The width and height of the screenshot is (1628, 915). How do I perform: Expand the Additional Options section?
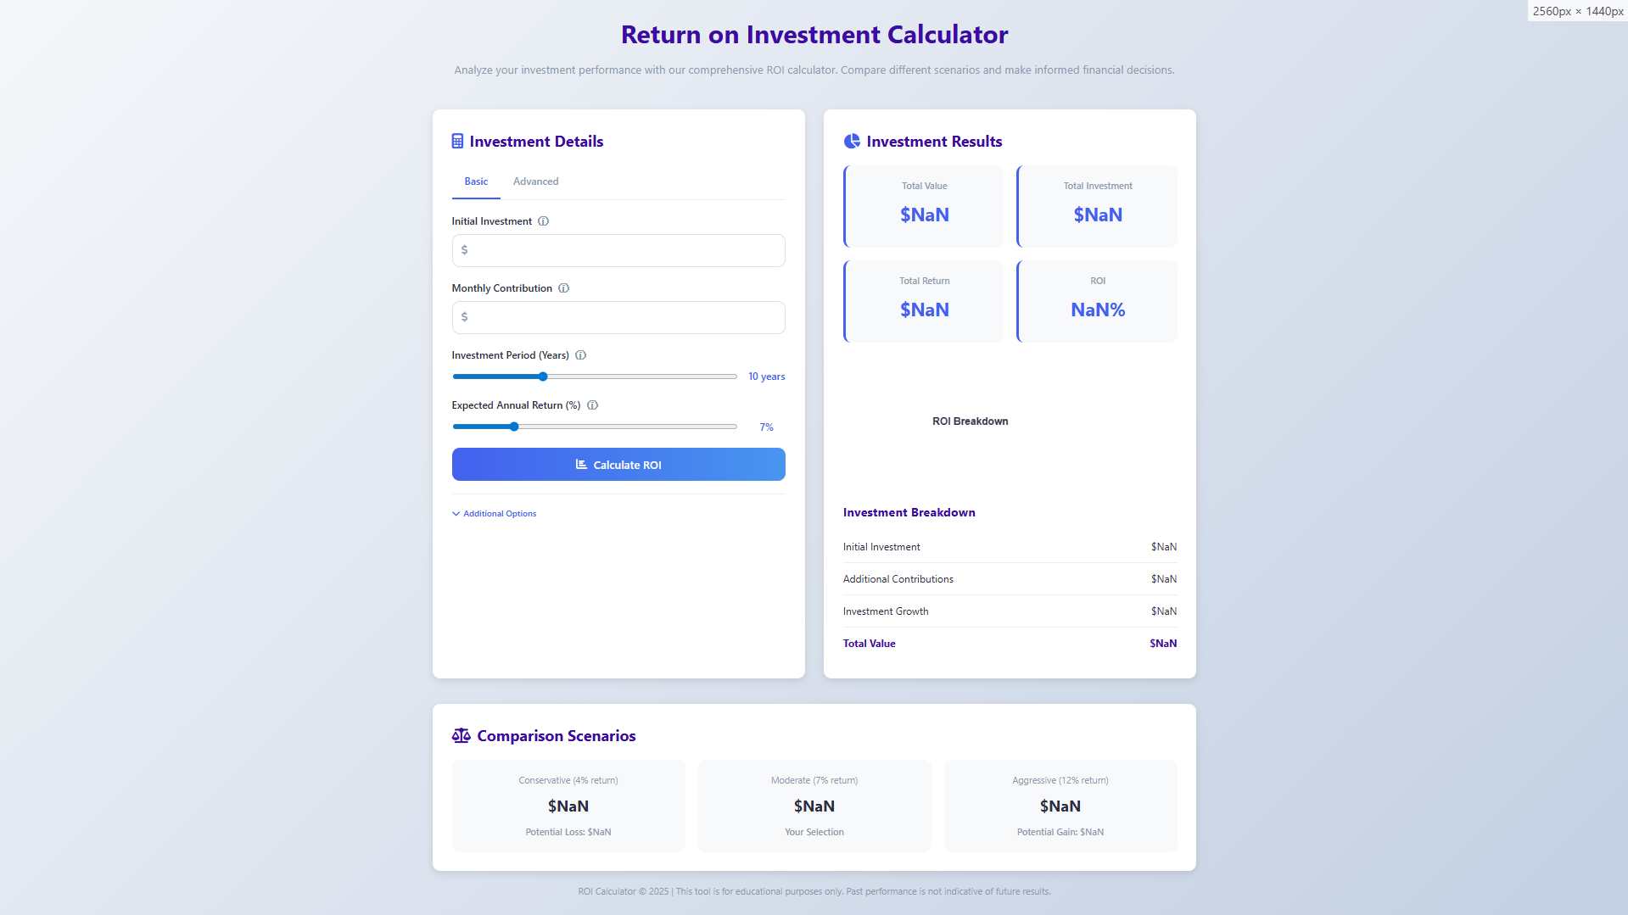[x=500, y=514]
